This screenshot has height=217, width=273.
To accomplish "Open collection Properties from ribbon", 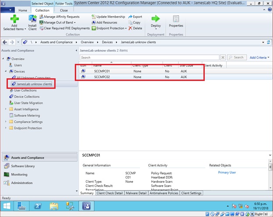I will tap(176, 21).
